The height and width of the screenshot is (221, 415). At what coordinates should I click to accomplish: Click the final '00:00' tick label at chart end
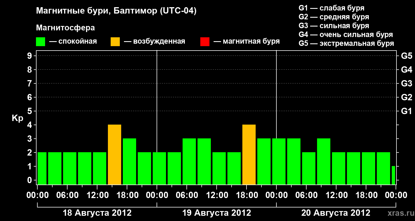(x=396, y=195)
